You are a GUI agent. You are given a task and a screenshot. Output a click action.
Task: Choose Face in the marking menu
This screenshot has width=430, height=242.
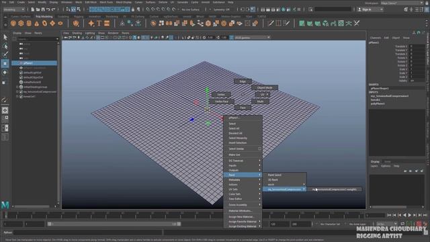pos(243,108)
